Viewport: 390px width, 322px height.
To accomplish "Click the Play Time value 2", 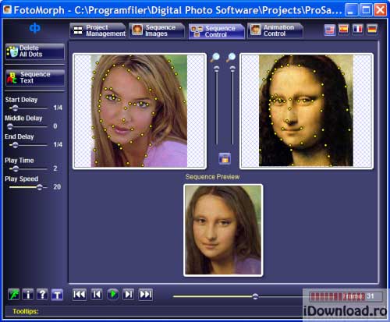I will [x=55, y=168].
